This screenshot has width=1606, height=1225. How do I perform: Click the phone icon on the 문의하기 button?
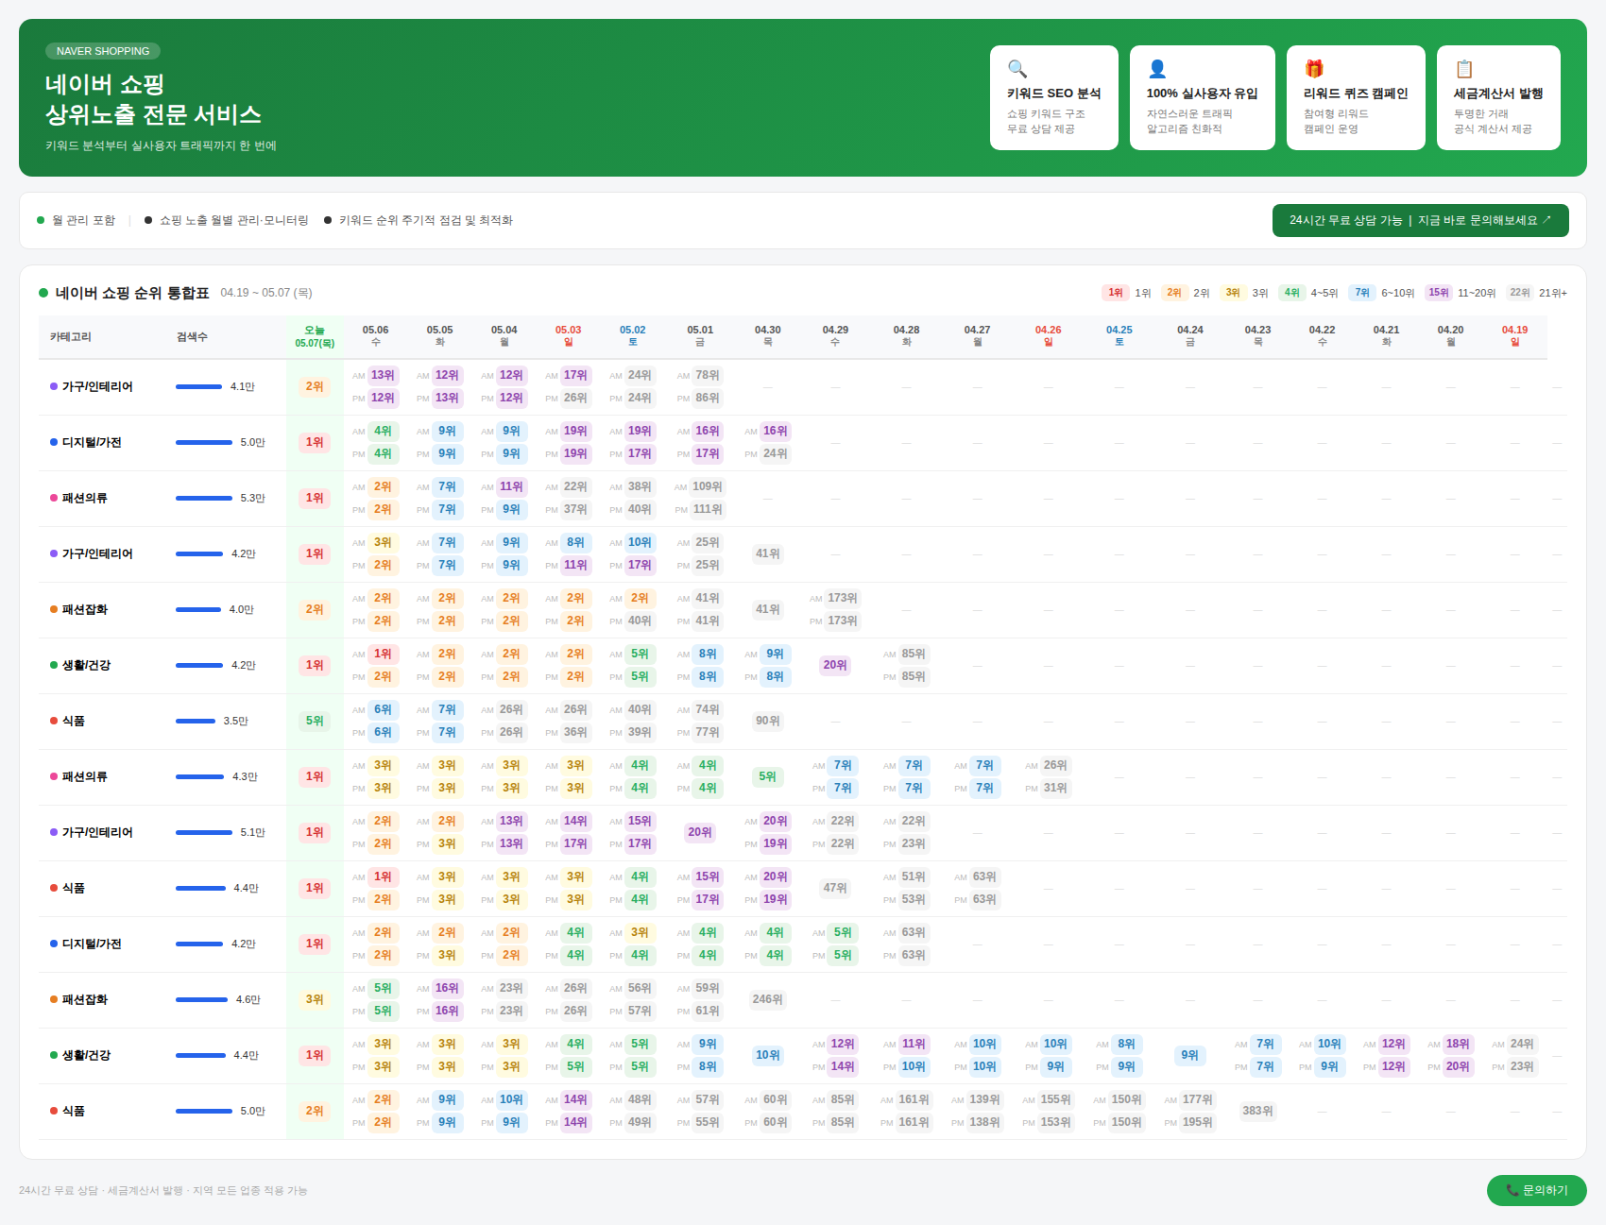click(1512, 1190)
